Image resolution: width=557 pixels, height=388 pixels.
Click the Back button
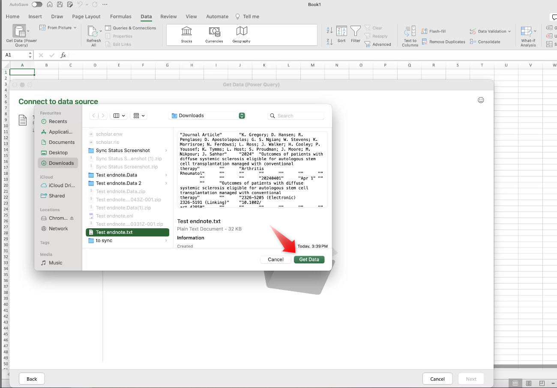coord(32,379)
